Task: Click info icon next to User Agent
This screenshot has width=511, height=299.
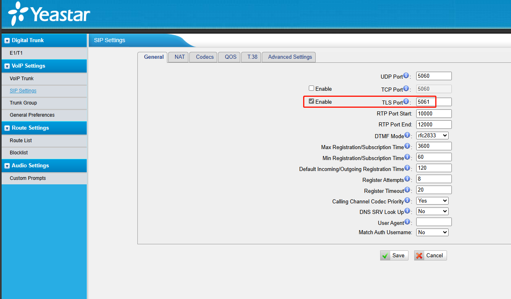Action: click(407, 222)
